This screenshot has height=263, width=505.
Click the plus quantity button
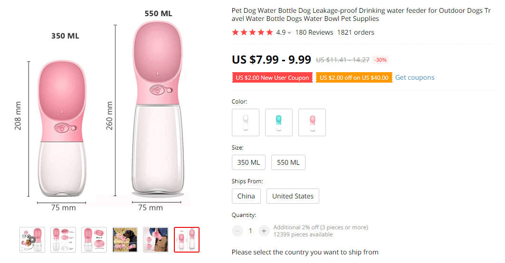coord(264,231)
